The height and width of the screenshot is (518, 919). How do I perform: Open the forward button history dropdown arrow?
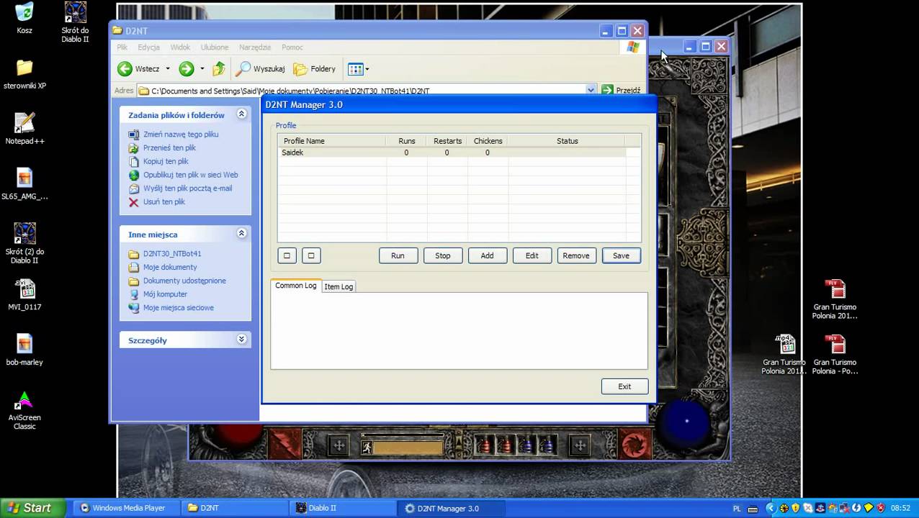coord(202,69)
